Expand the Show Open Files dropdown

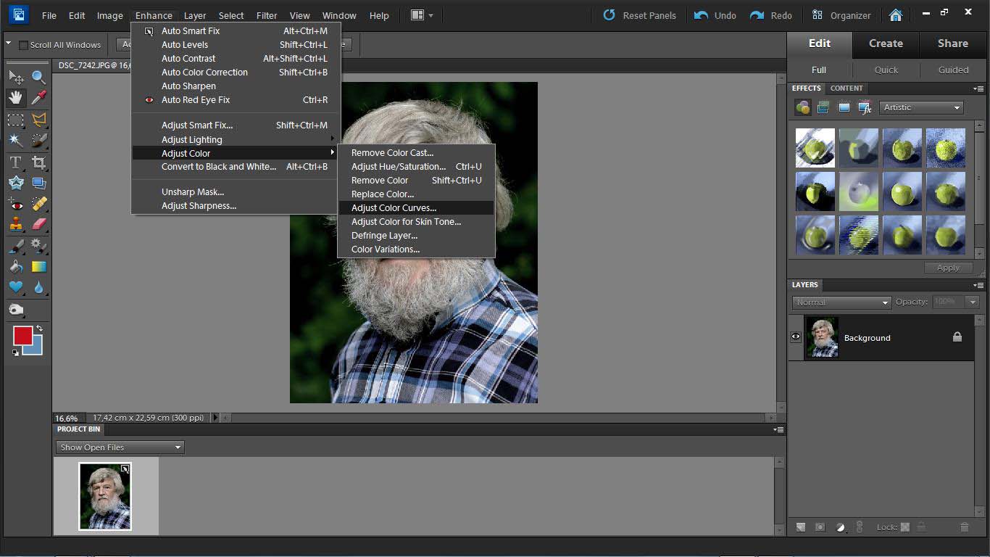click(120, 447)
